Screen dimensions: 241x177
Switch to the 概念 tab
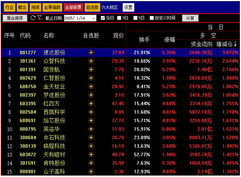22,7
